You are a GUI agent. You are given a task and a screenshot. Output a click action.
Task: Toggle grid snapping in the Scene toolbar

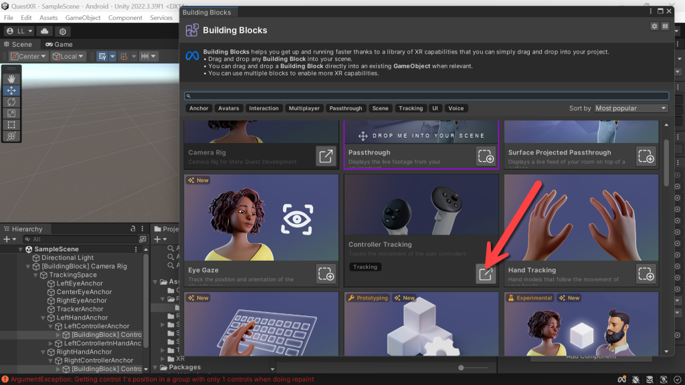pos(102,56)
